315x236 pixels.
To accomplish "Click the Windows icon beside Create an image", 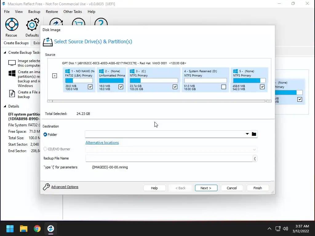I will (12, 73).
